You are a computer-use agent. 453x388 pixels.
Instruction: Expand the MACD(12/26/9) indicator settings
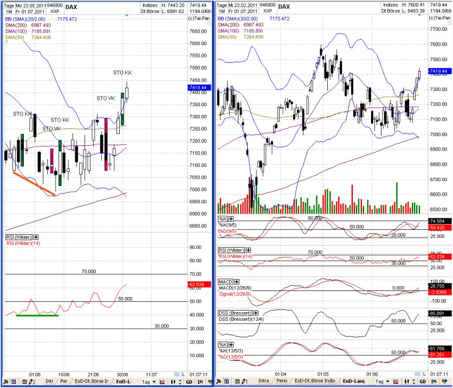[x=236, y=282]
